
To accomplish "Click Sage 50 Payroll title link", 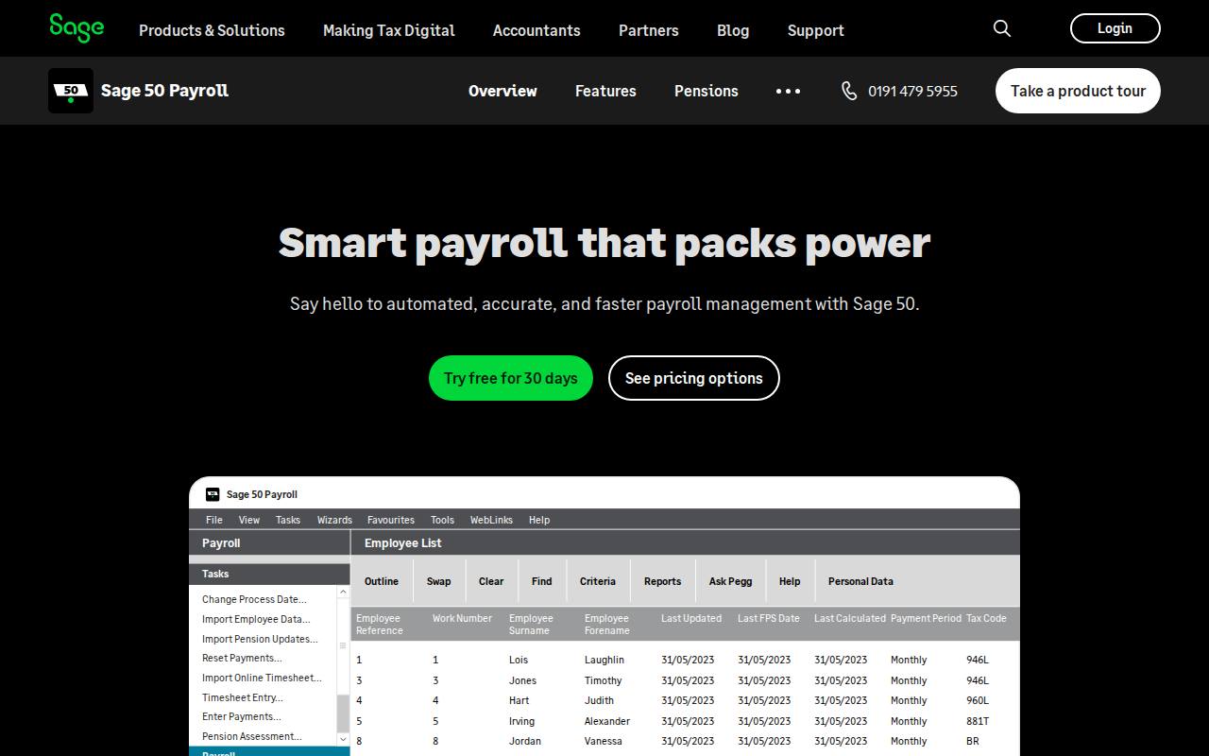I will pos(164,91).
